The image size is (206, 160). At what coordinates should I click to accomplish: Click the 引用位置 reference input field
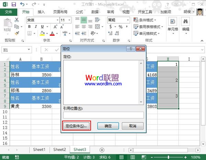(x=104, y=115)
